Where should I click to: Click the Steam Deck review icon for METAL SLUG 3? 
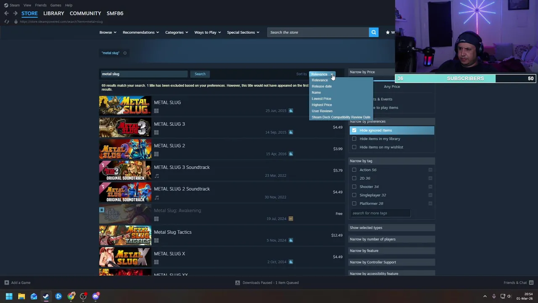click(x=291, y=132)
